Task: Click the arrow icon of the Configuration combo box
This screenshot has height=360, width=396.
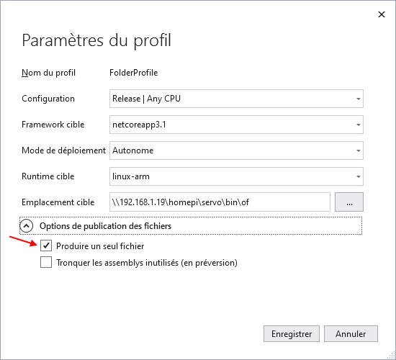Action: tap(358, 99)
